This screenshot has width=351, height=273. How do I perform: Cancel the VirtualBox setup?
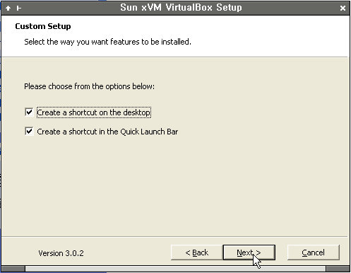tap(314, 252)
